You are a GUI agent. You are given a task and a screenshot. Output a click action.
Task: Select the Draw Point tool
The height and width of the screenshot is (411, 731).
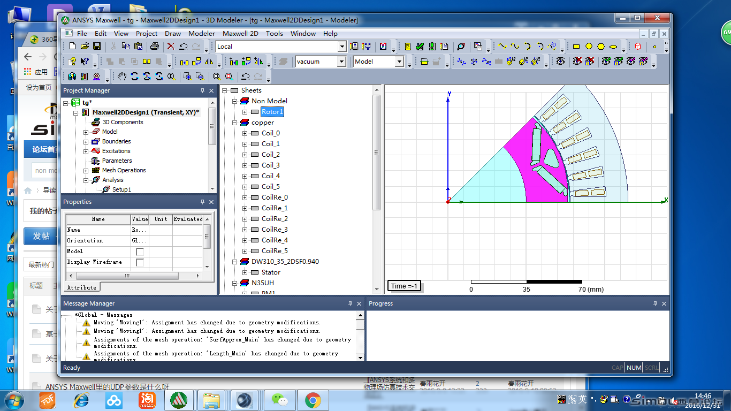coord(654,47)
